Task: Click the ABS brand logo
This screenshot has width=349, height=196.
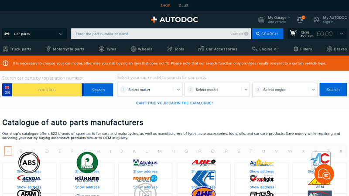Action: coord(29,162)
